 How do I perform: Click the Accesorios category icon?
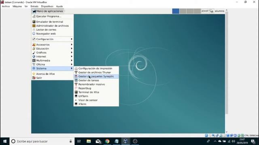[34, 45]
